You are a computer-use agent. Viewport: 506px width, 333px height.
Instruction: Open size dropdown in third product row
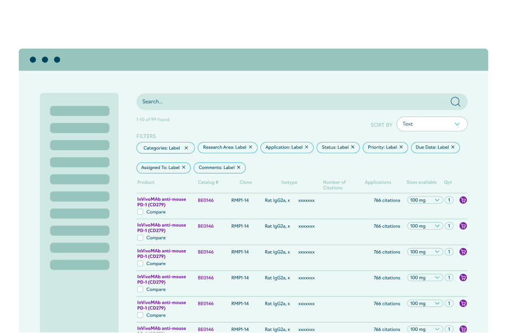tap(425, 252)
